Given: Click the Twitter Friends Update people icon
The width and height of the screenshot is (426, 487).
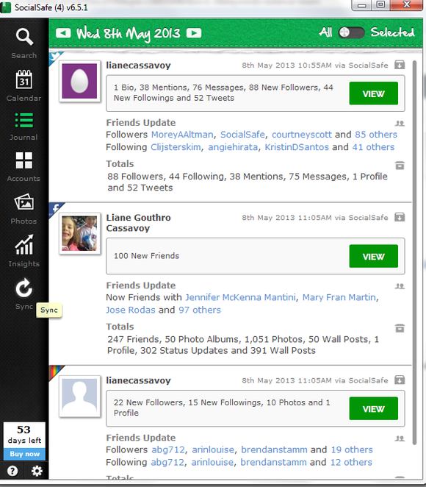Looking at the screenshot, I should pos(400,124).
